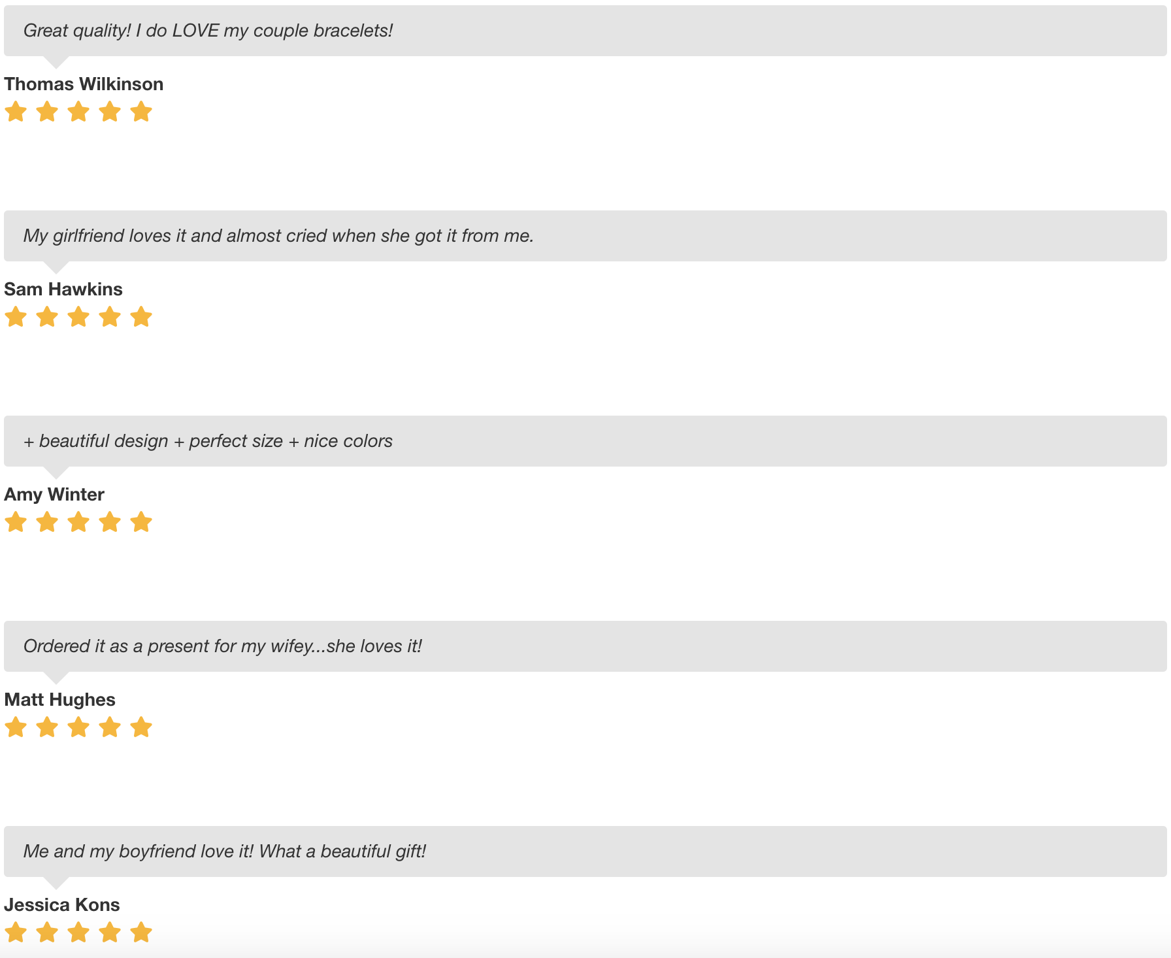
Task: Click the reviewer name Thomas Wilkinson
Action: tap(84, 84)
